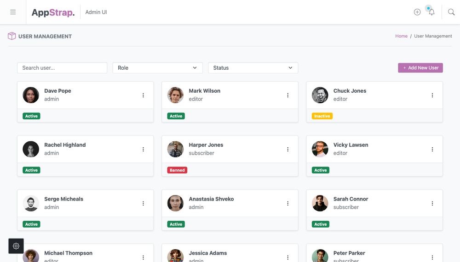Open Dave Pope's three-dot menu
The width and height of the screenshot is (460, 262).
coord(143,95)
